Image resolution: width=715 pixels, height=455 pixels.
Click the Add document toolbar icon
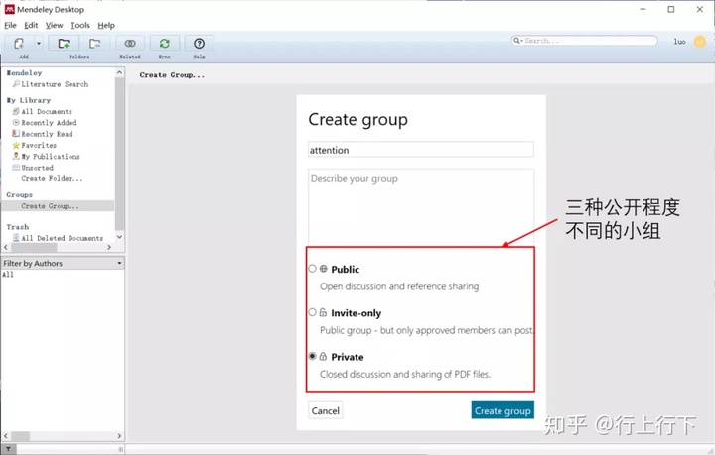click(x=19, y=44)
